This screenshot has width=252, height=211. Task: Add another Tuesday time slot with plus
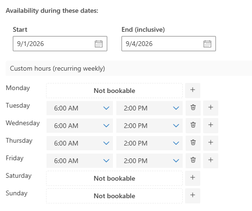pos(211,108)
